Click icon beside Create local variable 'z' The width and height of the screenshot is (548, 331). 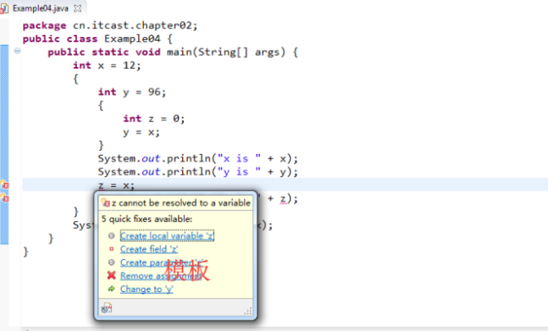coord(112,236)
